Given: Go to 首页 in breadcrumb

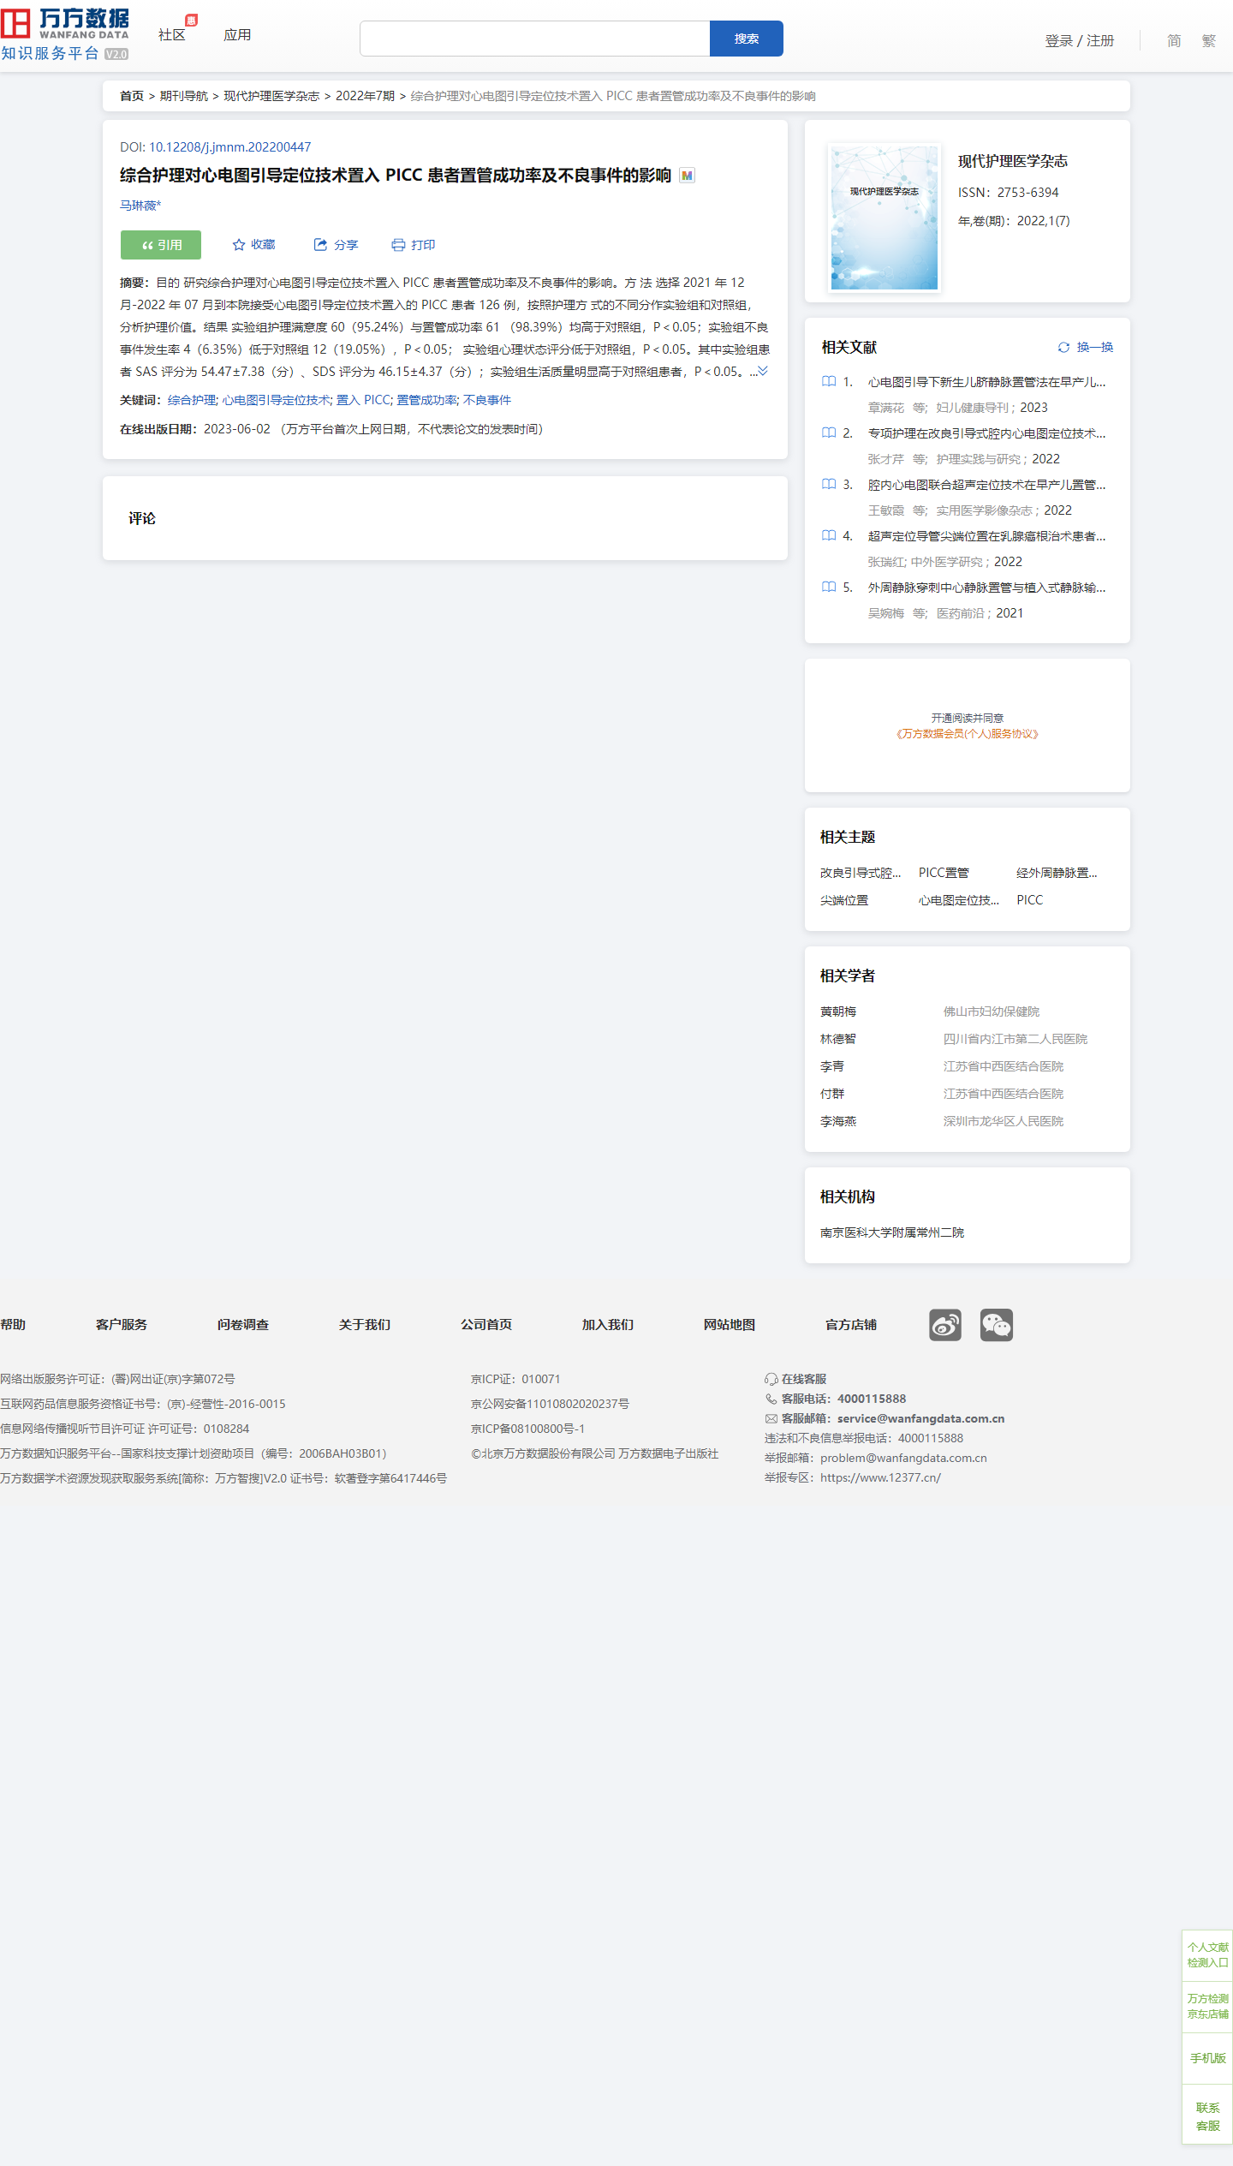Looking at the screenshot, I should tap(132, 96).
